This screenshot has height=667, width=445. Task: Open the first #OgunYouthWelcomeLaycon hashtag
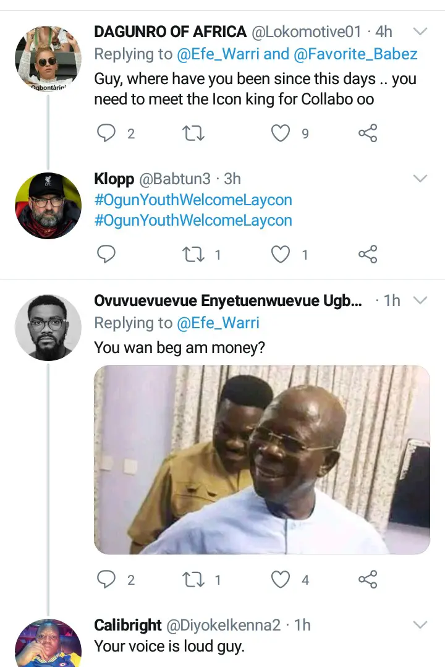point(193,200)
